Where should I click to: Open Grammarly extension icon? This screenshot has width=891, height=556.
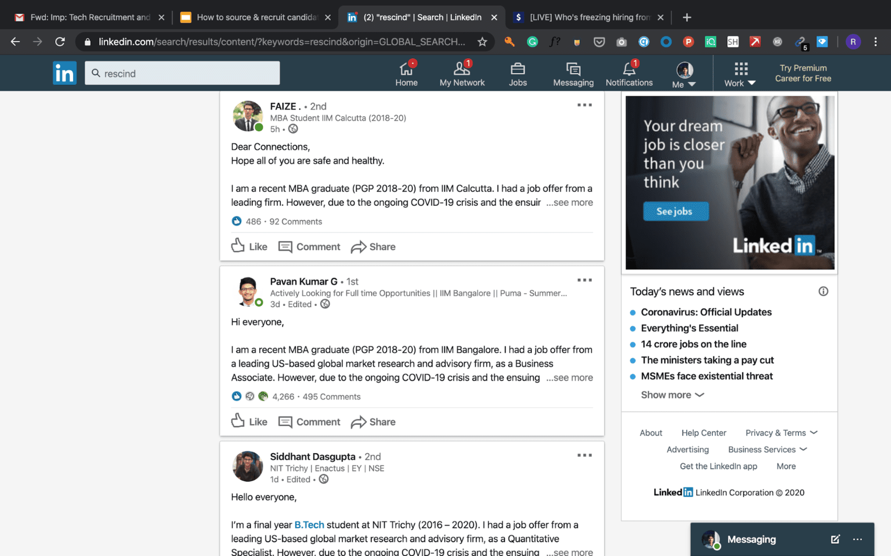[x=532, y=42]
